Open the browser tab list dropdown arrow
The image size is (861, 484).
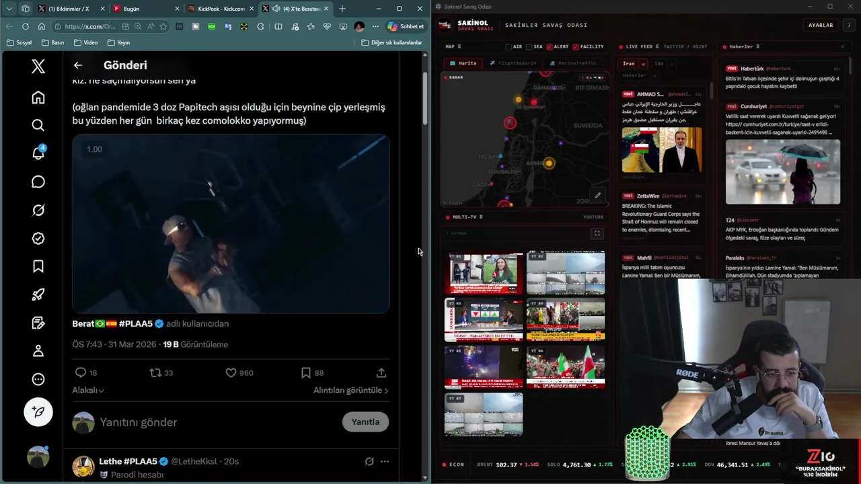coord(9,9)
